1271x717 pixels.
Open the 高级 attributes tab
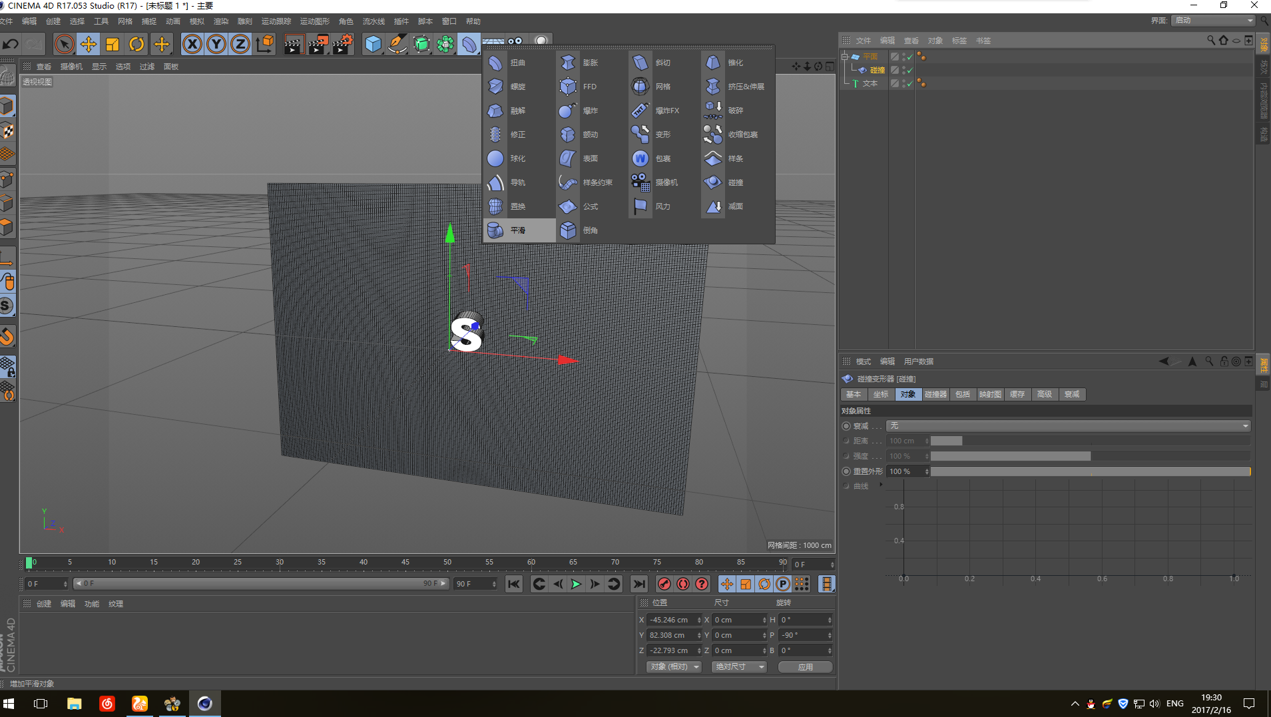tap(1045, 394)
